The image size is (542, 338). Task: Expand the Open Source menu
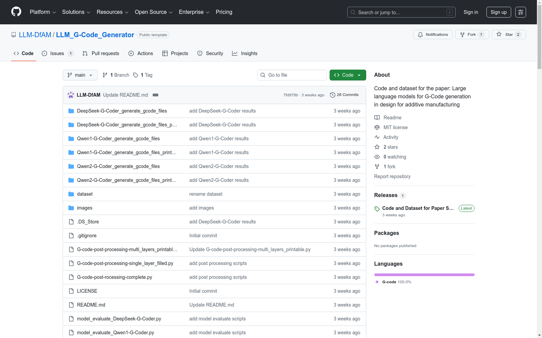pos(154,12)
